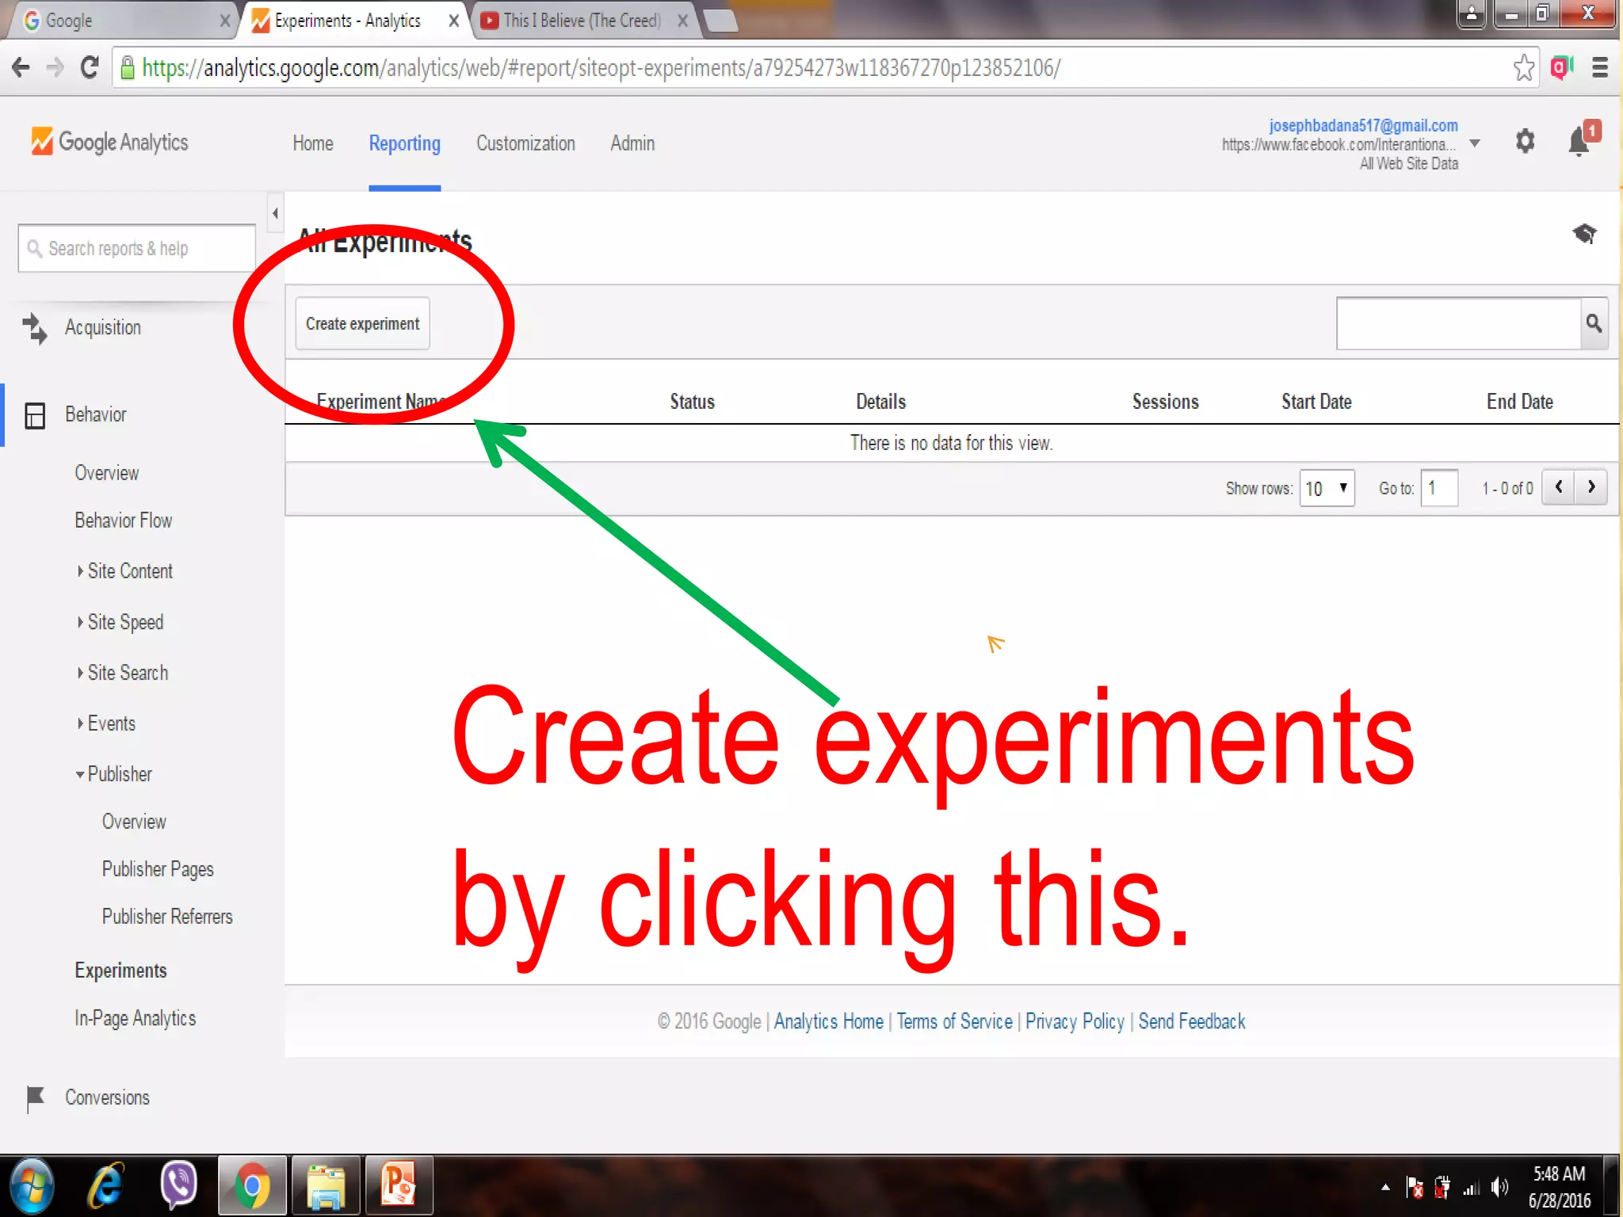
Task: Open the Admin tab
Action: coord(632,143)
